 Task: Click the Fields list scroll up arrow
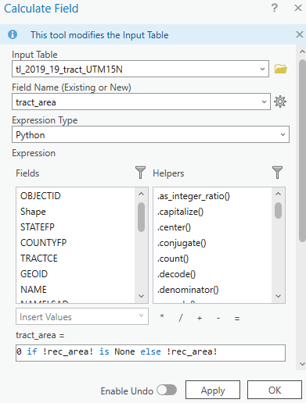pos(142,194)
